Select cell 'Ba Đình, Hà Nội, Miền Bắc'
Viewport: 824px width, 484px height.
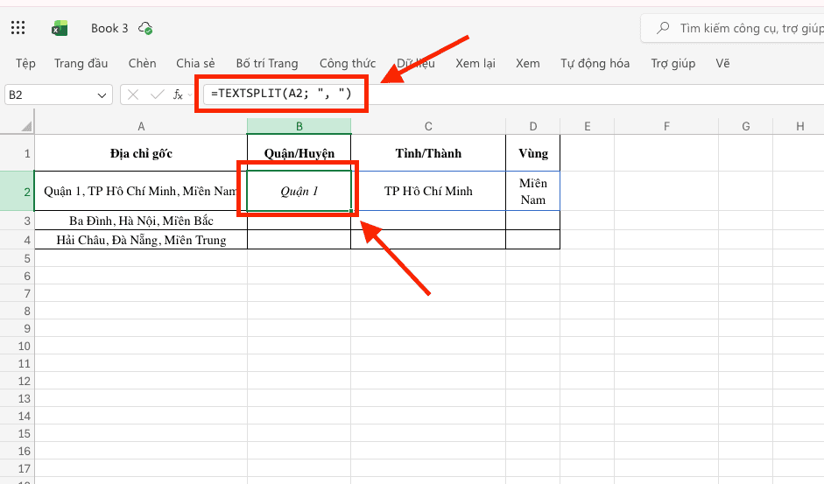point(141,221)
